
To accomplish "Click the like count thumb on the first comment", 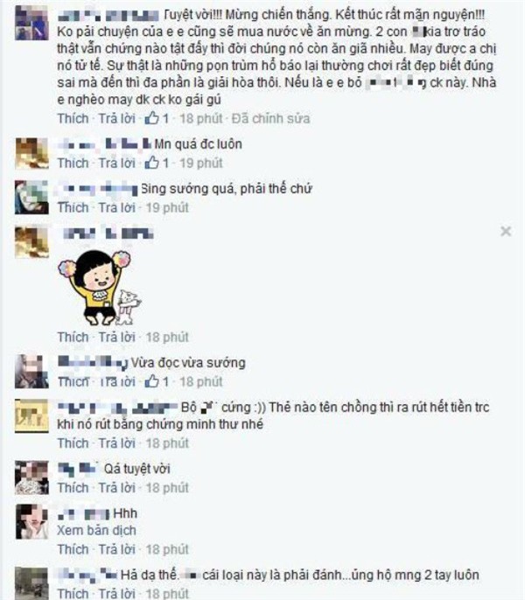I will [x=151, y=118].
